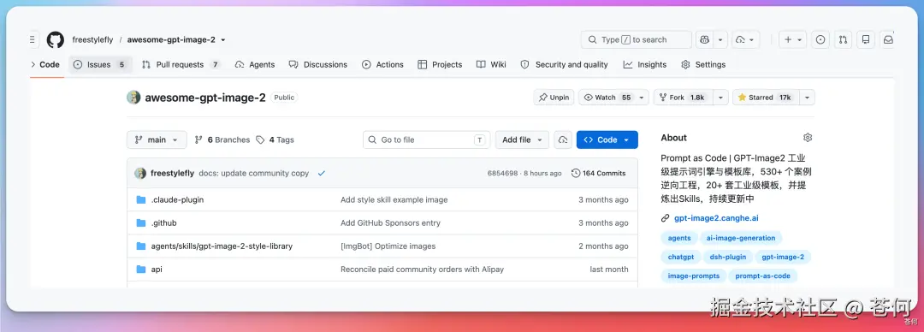Open the .github folder
The image size is (924, 332).
click(163, 223)
